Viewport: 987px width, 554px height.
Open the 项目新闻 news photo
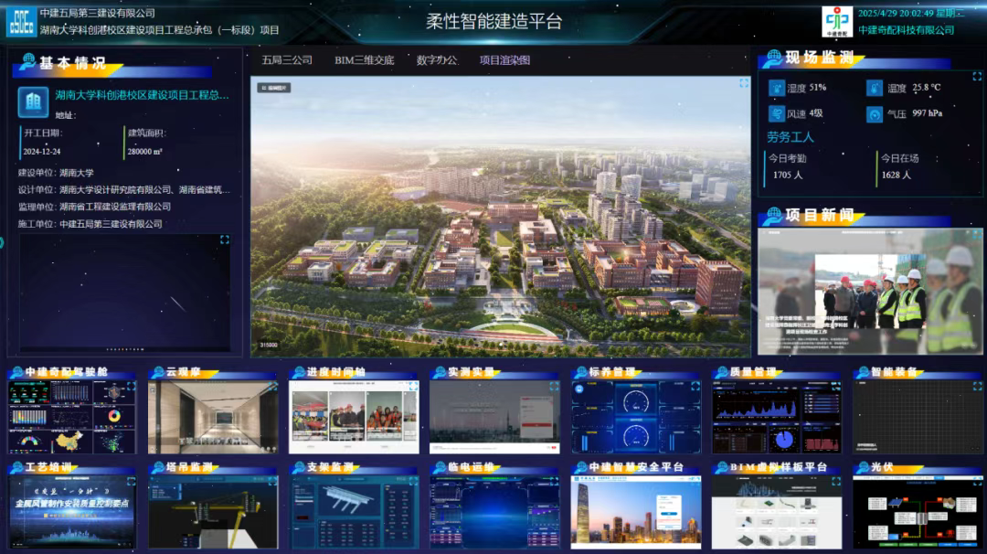pyautogui.click(x=870, y=292)
